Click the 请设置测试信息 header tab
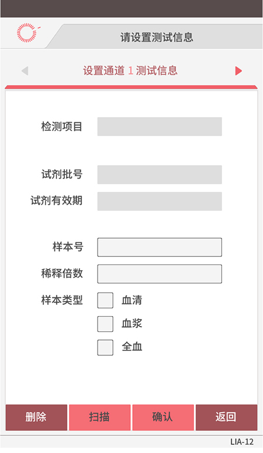This screenshot has height=453, width=263. (157, 37)
